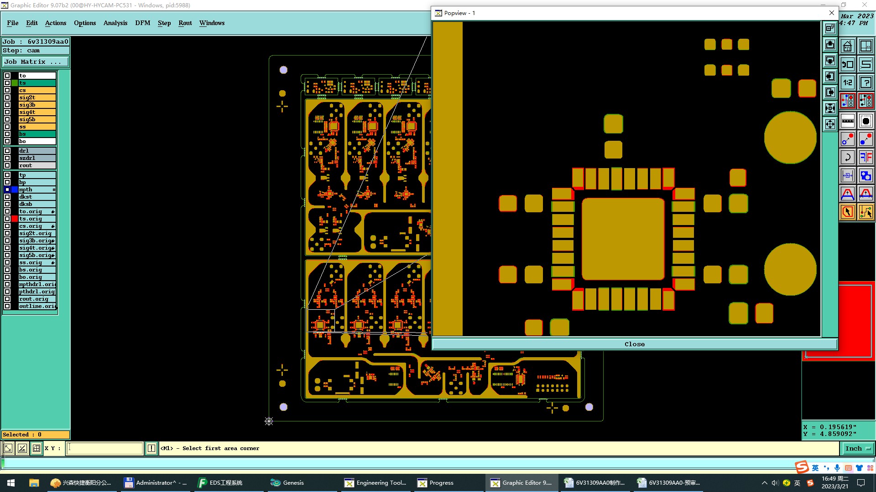Click the octagon pad snap icon
This screenshot has width=876, height=492.
[x=866, y=121]
